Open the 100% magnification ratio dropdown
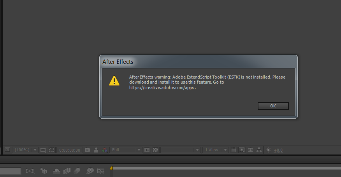 coord(25,150)
